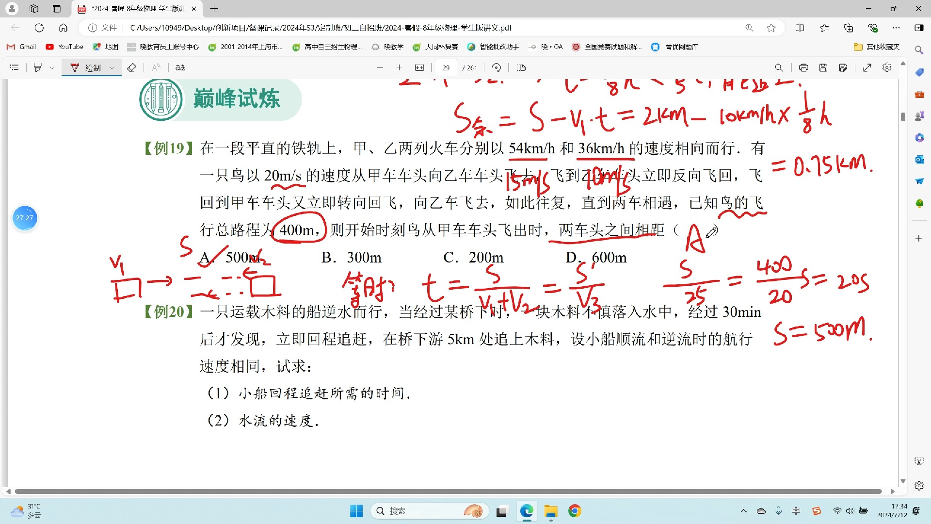Click the vertical scrollbar thumb of the PDF
The height and width of the screenshot is (524, 931).
[x=903, y=117]
